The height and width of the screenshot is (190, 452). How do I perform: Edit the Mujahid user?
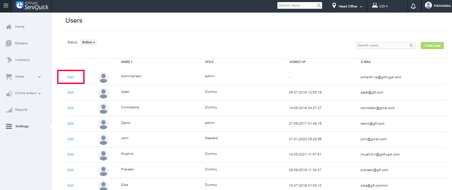[71, 154]
